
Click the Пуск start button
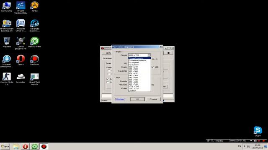5,146
